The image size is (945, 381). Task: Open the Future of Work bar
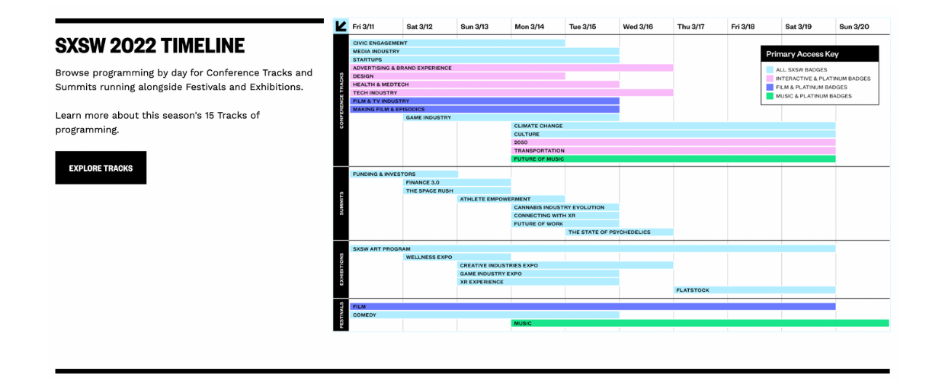click(x=565, y=224)
